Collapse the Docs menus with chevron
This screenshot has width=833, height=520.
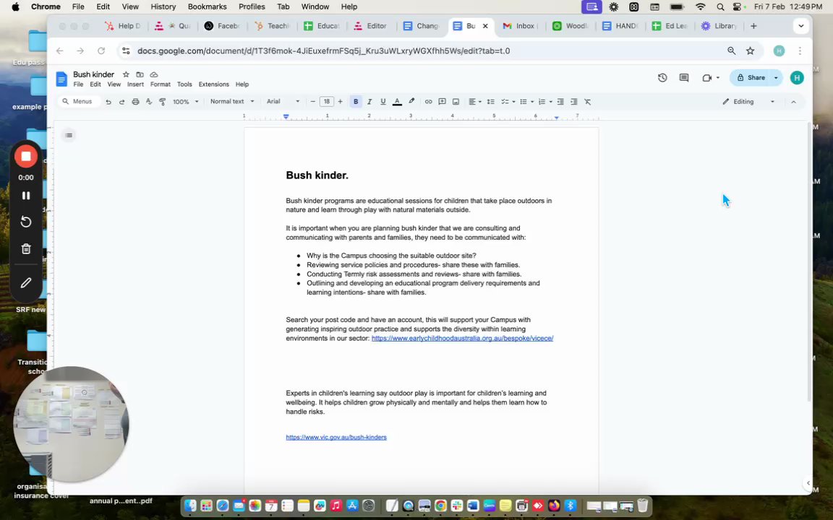pos(794,101)
